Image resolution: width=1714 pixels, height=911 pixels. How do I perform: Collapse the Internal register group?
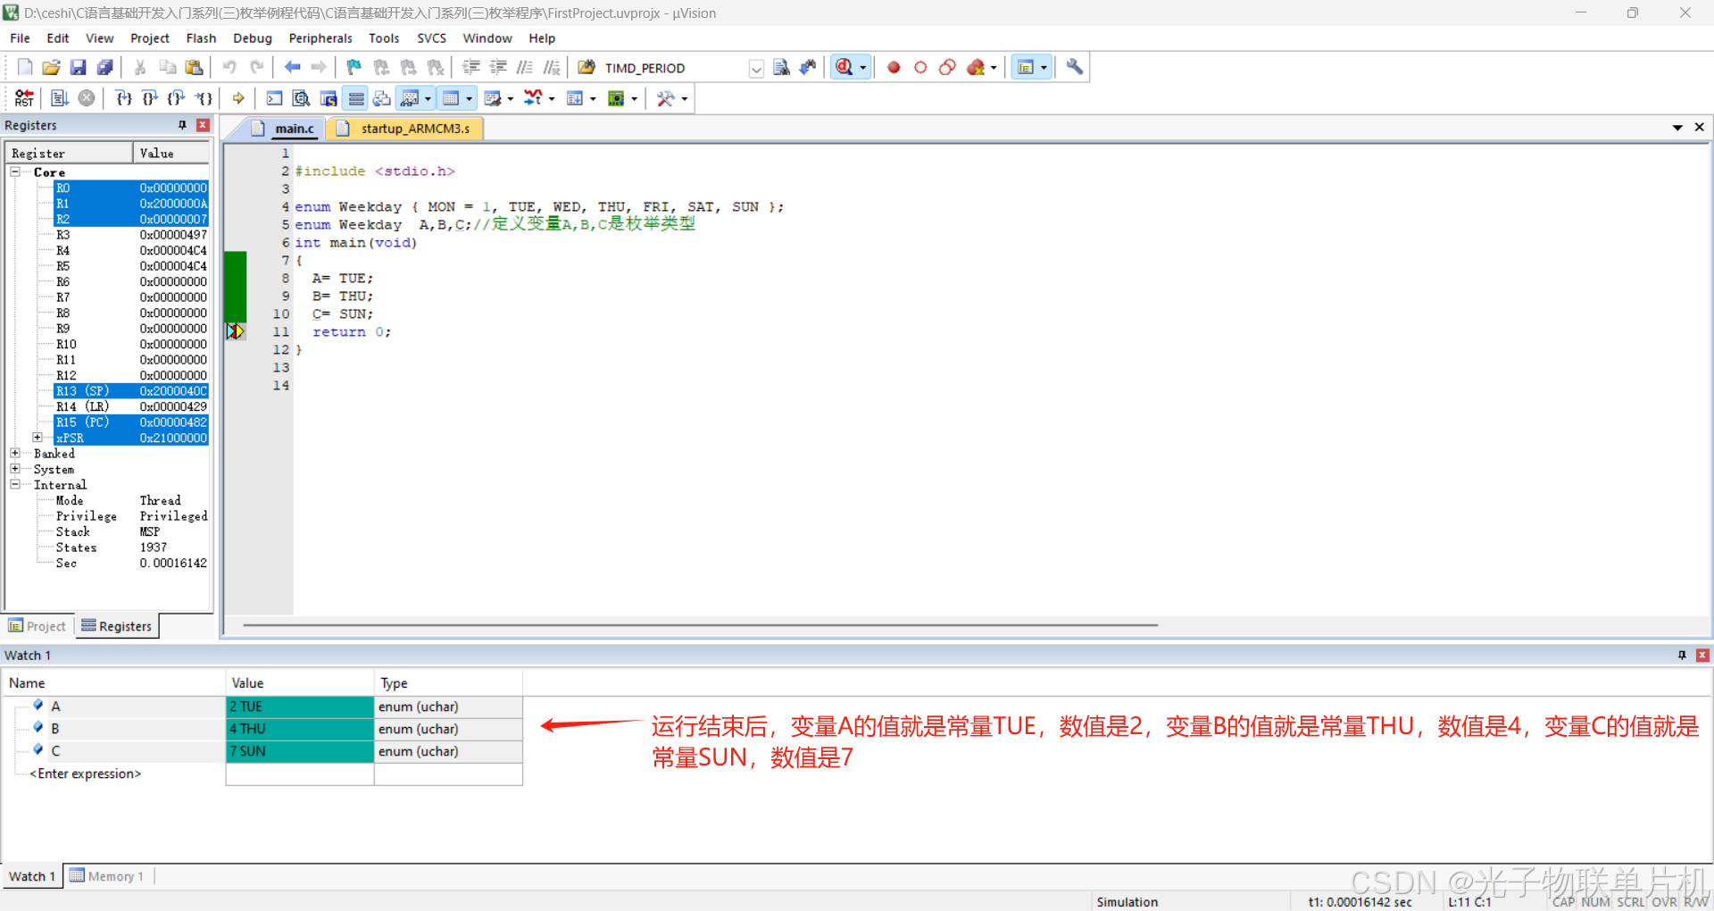(x=15, y=484)
